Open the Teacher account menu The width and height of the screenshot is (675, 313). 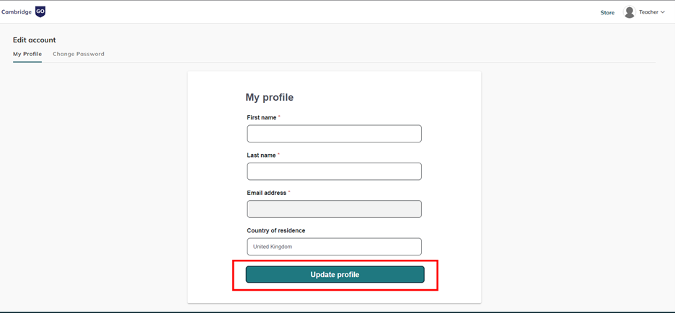point(648,12)
